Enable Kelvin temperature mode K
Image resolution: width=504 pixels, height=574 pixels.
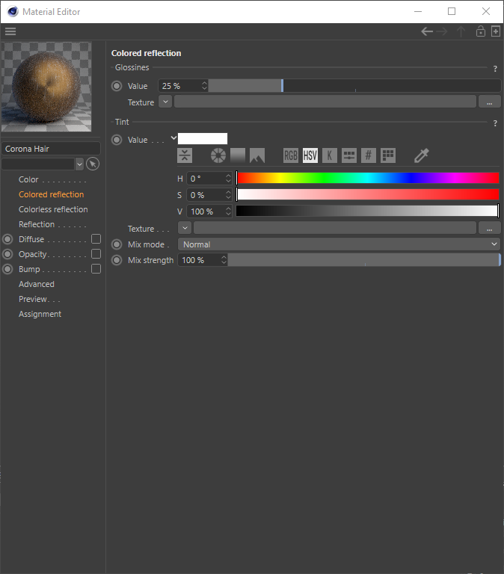[x=330, y=155]
